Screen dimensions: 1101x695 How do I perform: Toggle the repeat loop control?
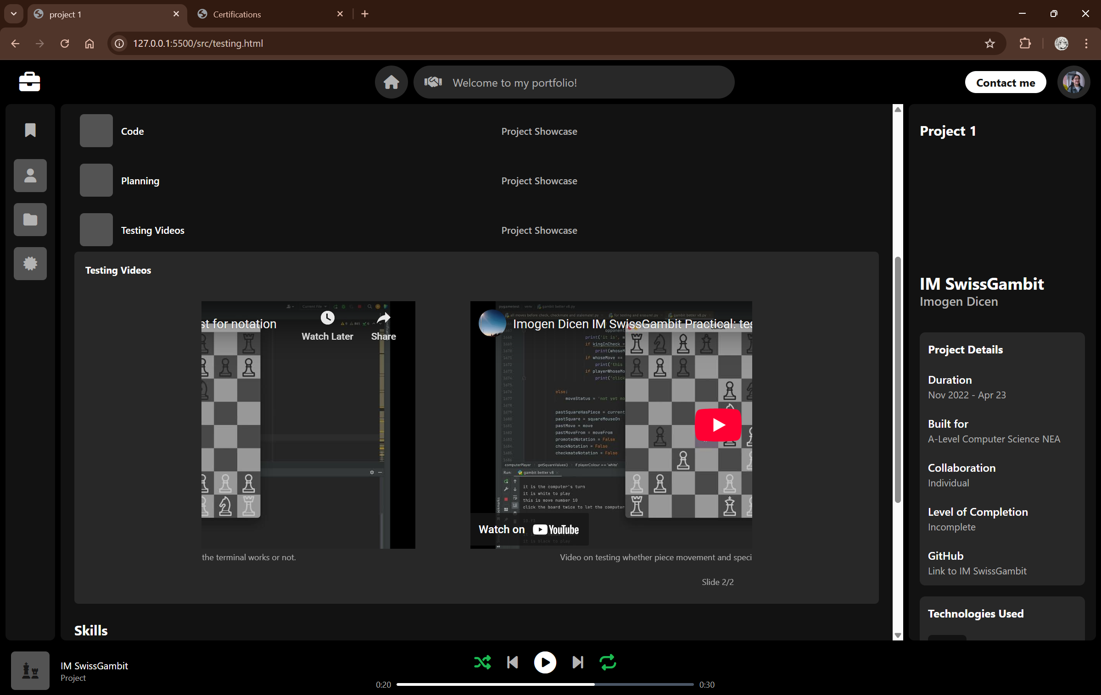[x=608, y=662]
